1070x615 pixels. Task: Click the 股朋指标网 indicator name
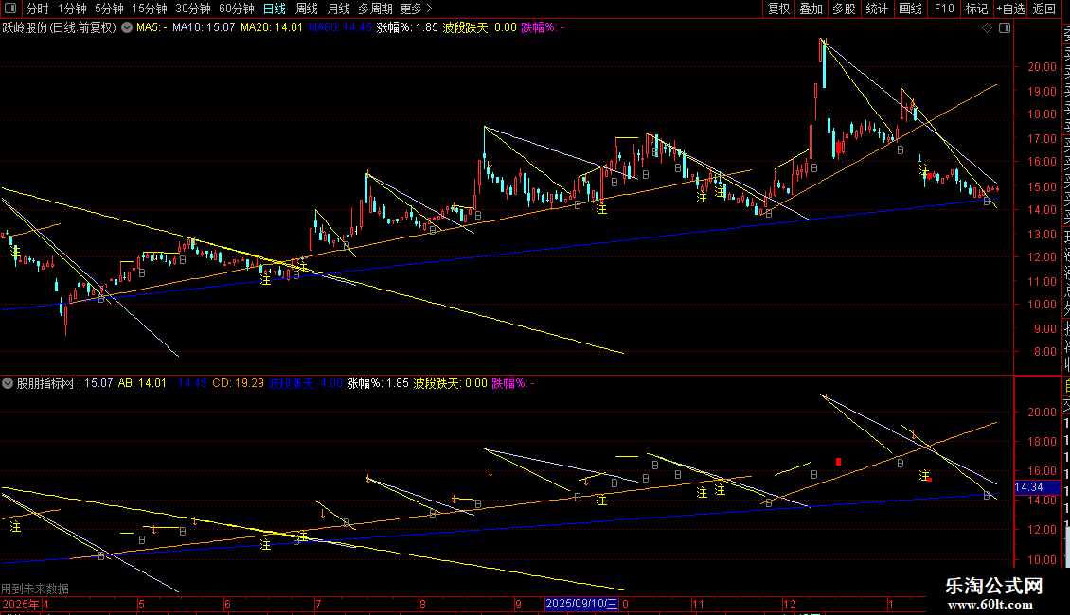click(x=45, y=383)
